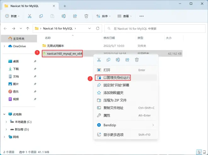Sort by the 修改日期 column header

(x=109, y=38)
